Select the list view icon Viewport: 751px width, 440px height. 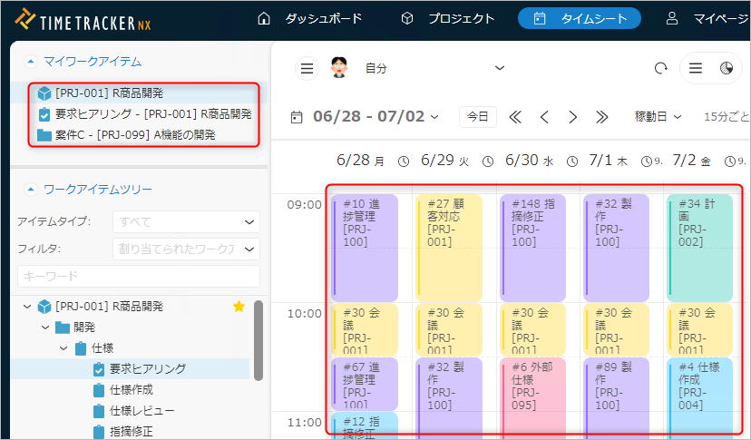click(696, 68)
